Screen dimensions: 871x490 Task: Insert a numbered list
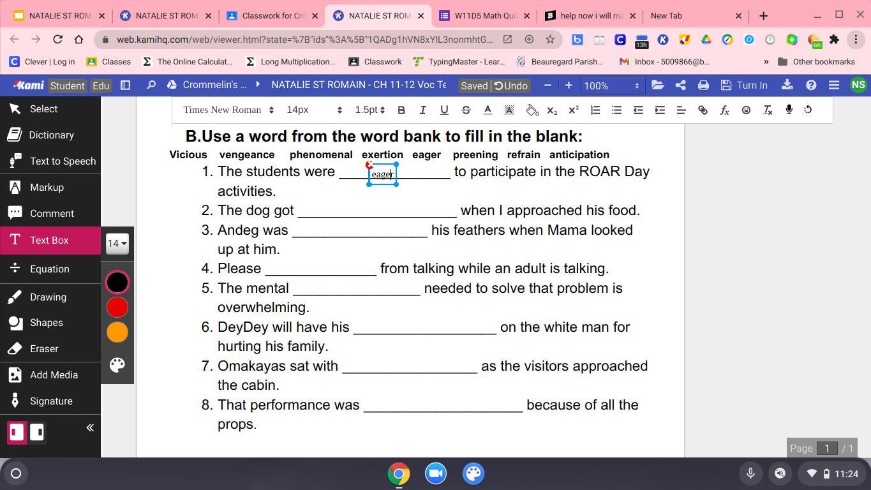click(x=595, y=110)
